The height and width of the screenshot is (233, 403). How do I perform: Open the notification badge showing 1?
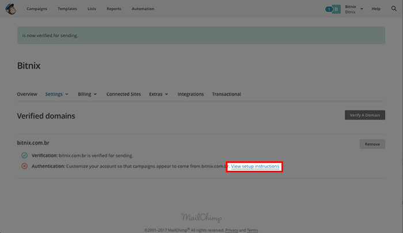[329, 9]
